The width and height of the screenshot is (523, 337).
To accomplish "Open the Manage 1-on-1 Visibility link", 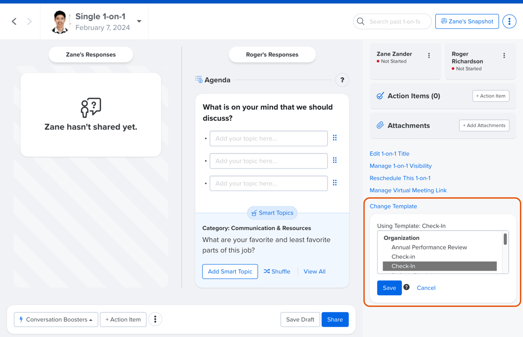I will (x=400, y=166).
